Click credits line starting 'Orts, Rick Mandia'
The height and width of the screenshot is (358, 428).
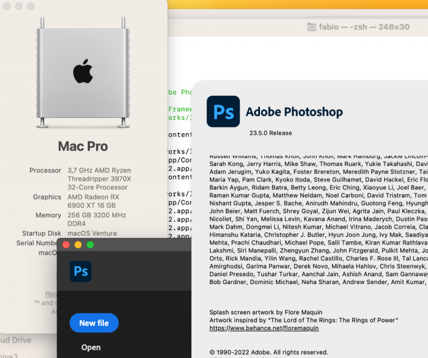pyautogui.click(x=318, y=258)
